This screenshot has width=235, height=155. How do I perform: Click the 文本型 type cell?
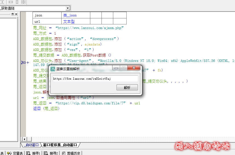[69, 21]
